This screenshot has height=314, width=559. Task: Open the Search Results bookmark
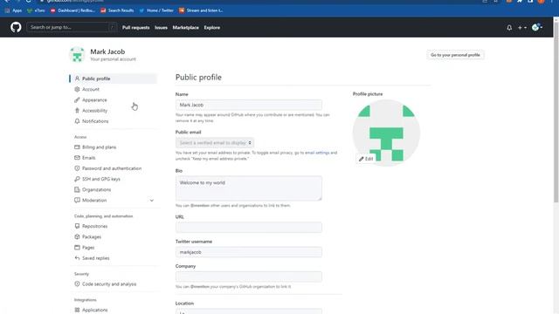pos(117,10)
